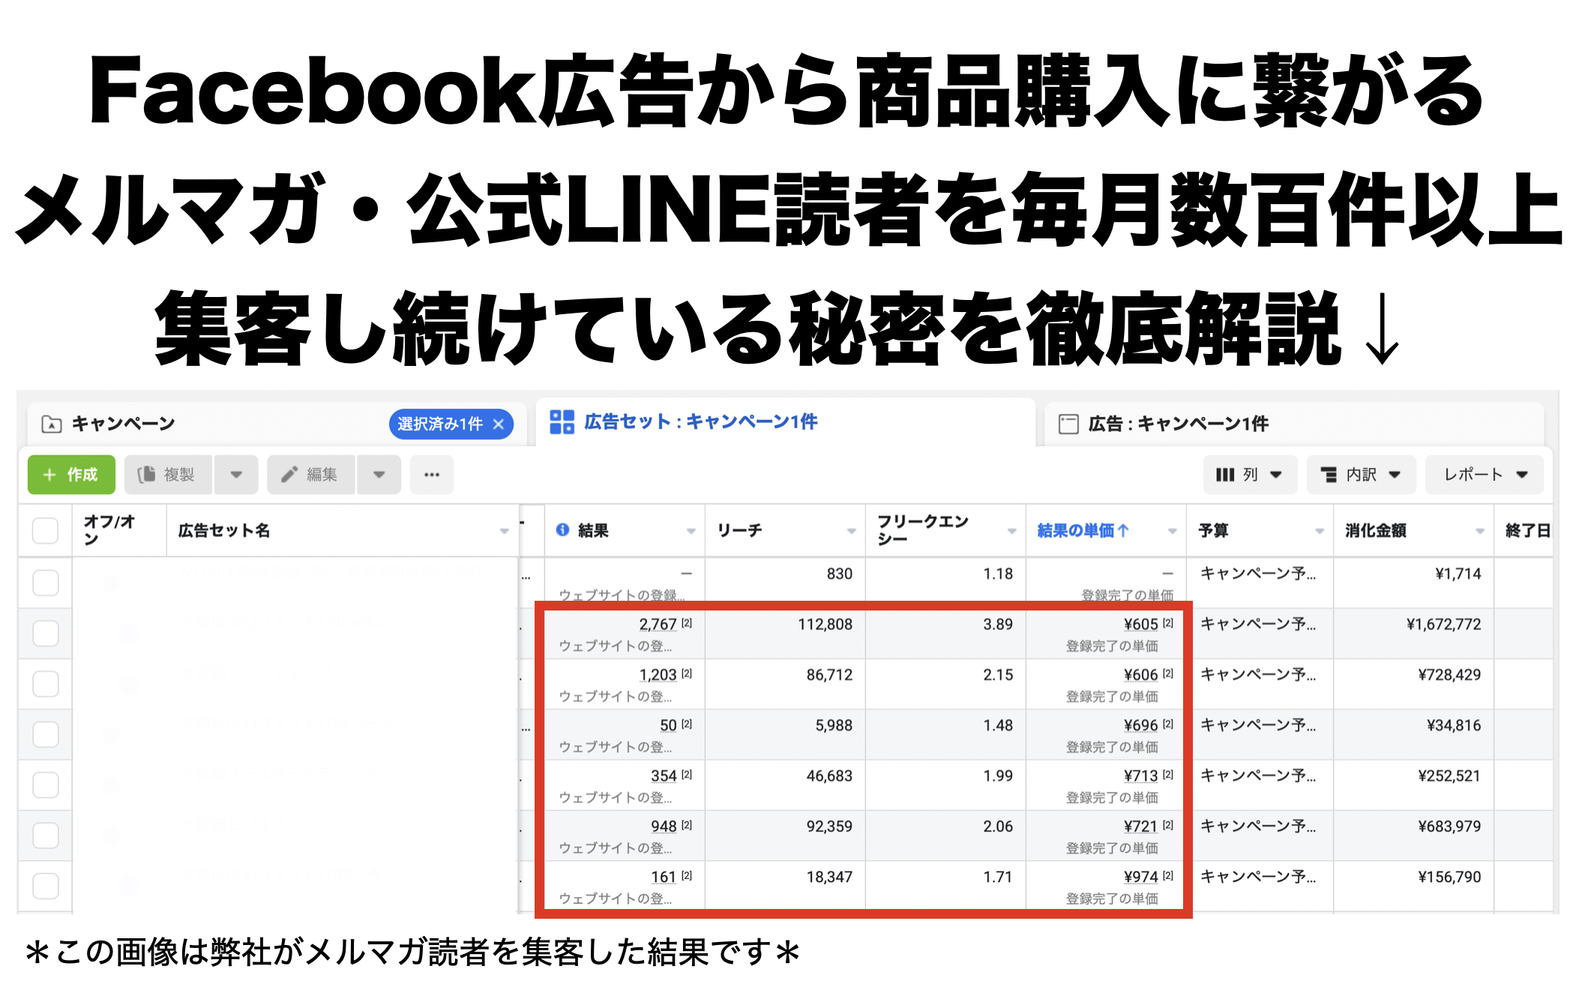Click the 広告 tab window icon
This screenshot has width=1573, height=996.
click(x=1068, y=424)
